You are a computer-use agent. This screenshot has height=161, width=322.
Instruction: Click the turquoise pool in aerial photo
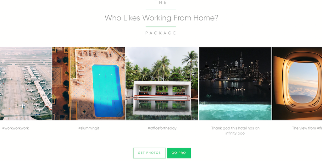coord(108,91)
